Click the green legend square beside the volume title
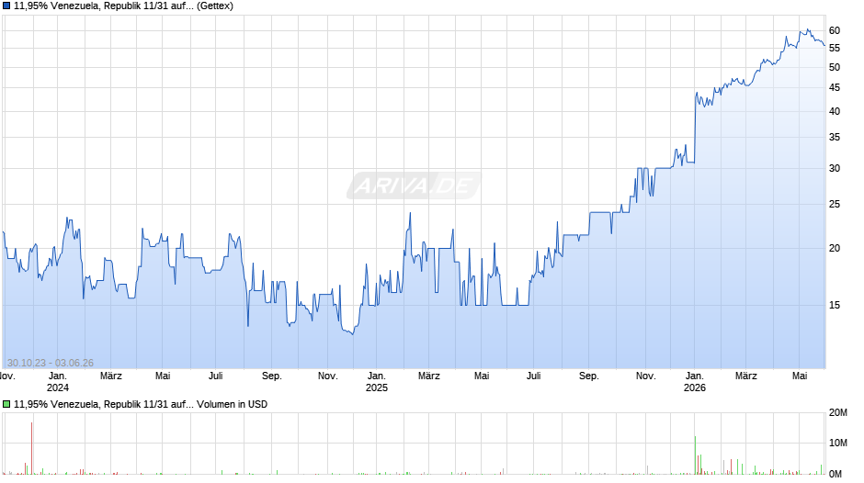This screenshot has height=483, width=864. tap(6, 404)
